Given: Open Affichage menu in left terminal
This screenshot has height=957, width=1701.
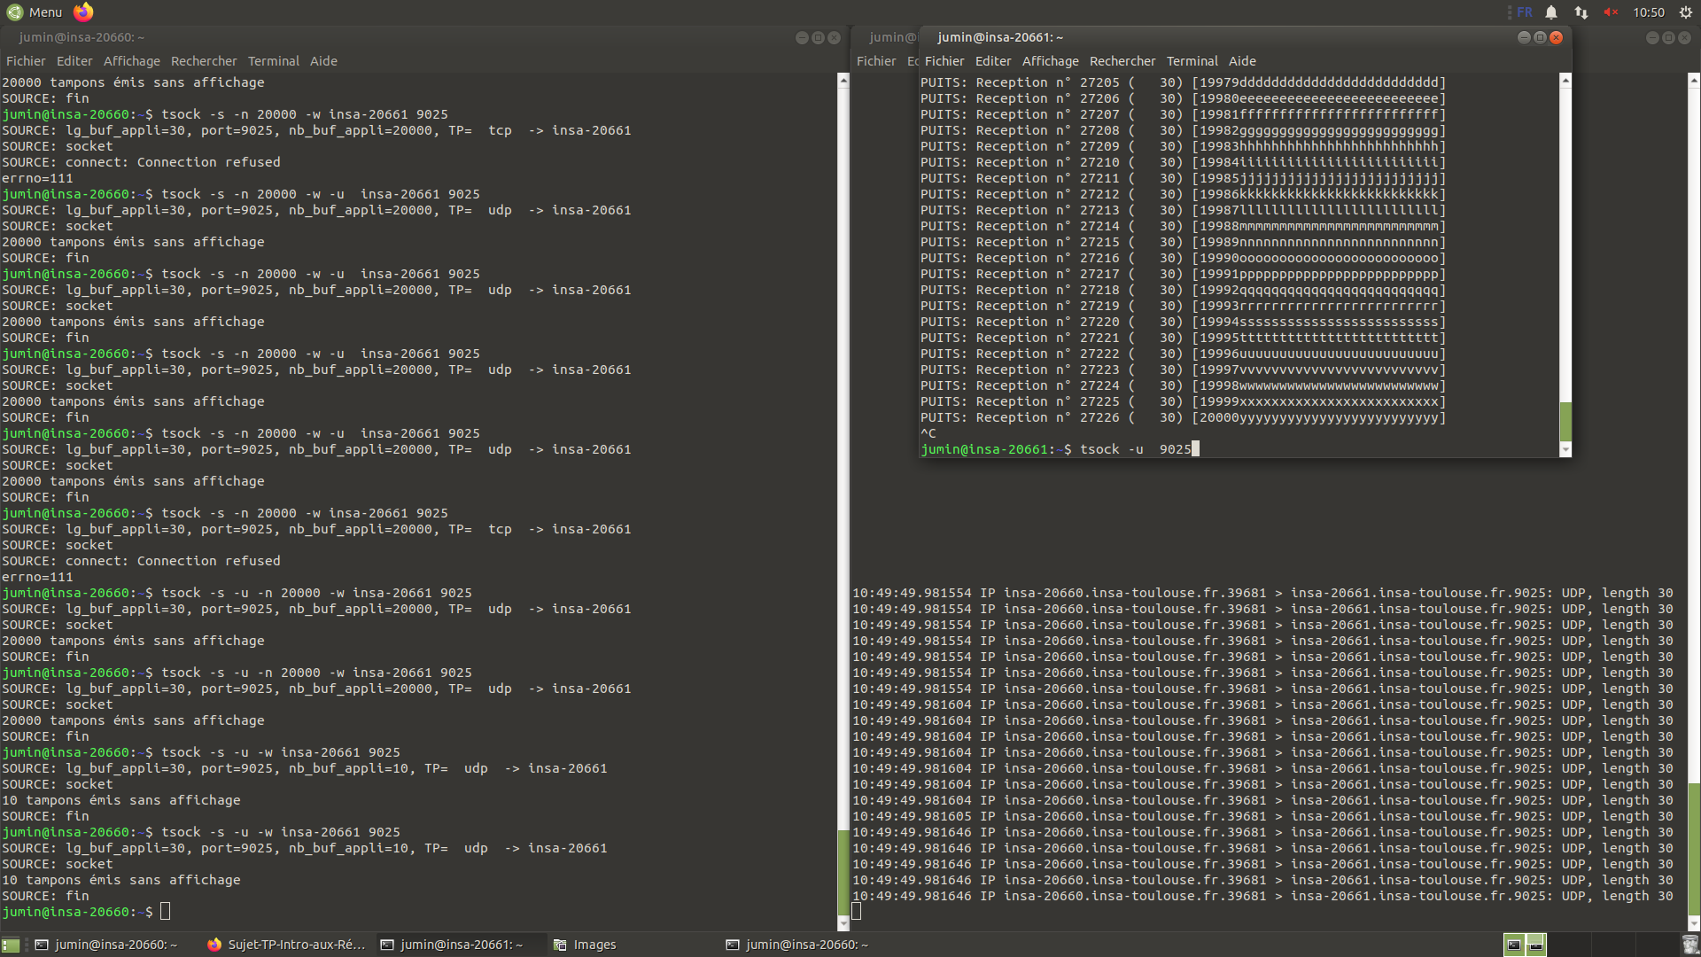Looking at the screenshot, I should (x=131, y=61).
